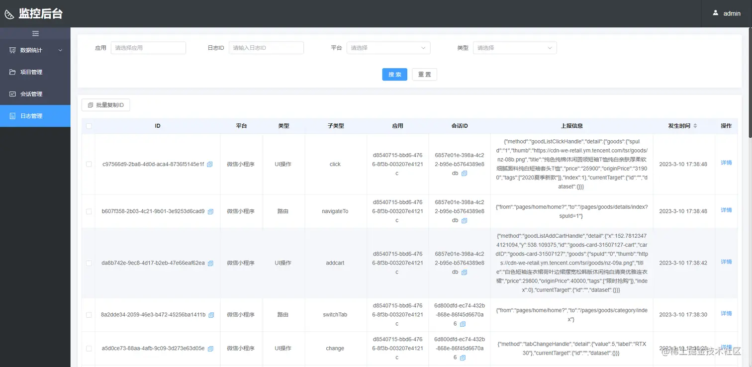Copy the session ID in the switchTab row
Viewport: 752px width, 367px height.
[x=463, y=324]
